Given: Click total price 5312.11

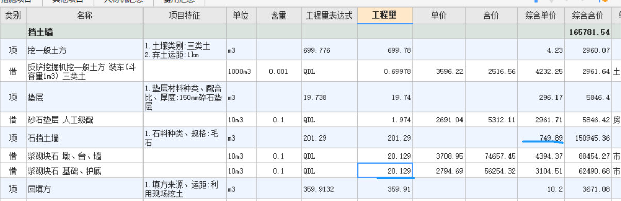Looking at the screenshot, I should coord(502,120).
